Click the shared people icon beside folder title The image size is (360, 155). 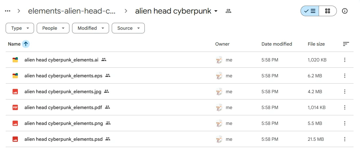pyautogui.click(x=228, y=11)
